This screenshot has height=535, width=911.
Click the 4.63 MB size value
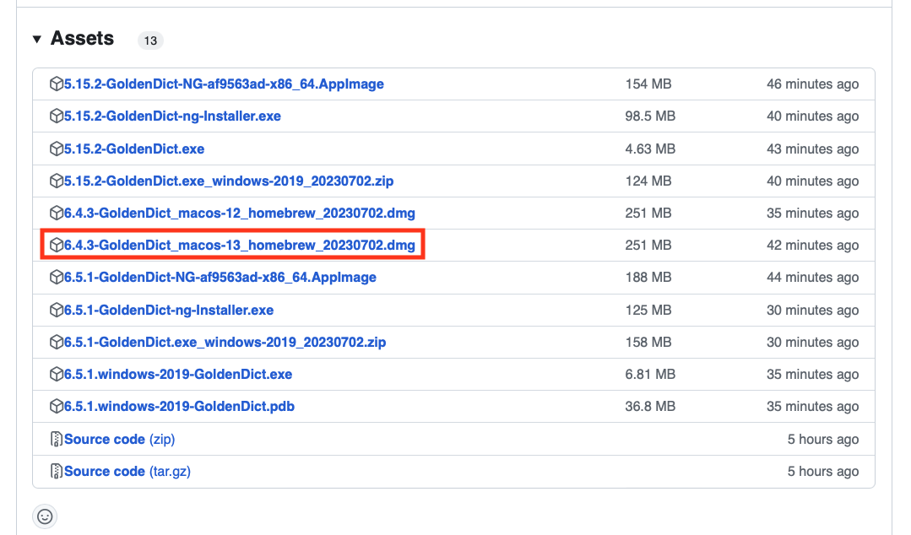click(650, 149)
